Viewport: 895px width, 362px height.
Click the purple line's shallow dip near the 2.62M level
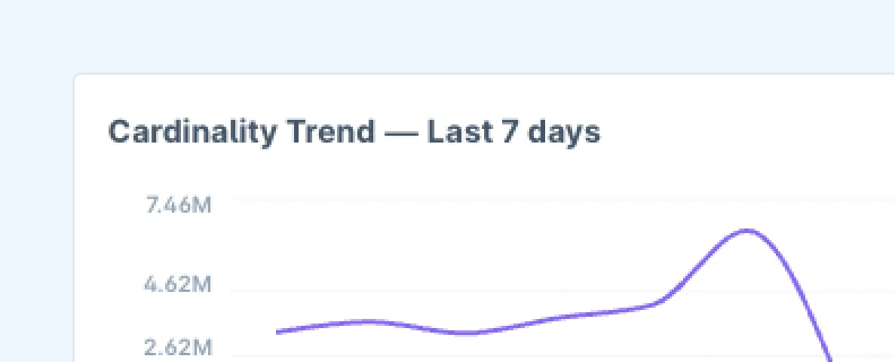tap(471, 333)
